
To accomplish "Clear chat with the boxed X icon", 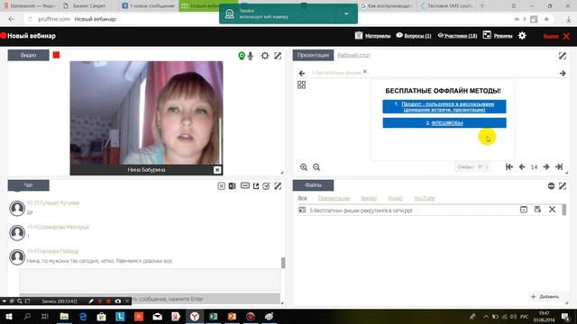I will (221, 186).
